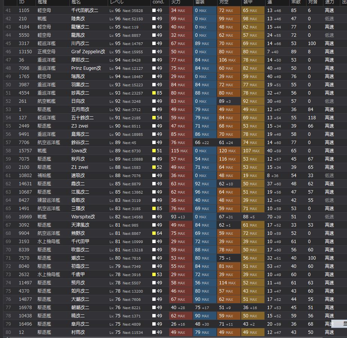The height and width of the screenshot is (338, 347).
Task: Select ship name Z1 zwei
Action: pyautogui.click(x=80, y=167)
